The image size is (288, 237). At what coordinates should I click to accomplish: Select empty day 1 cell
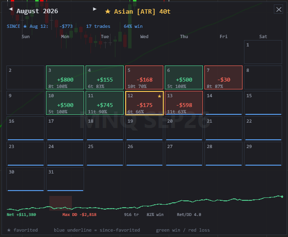pyautogui.click(x=263, y=52)
